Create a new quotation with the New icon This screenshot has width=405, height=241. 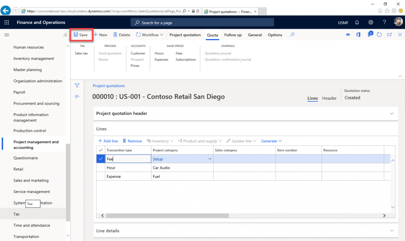pos(100,35)
